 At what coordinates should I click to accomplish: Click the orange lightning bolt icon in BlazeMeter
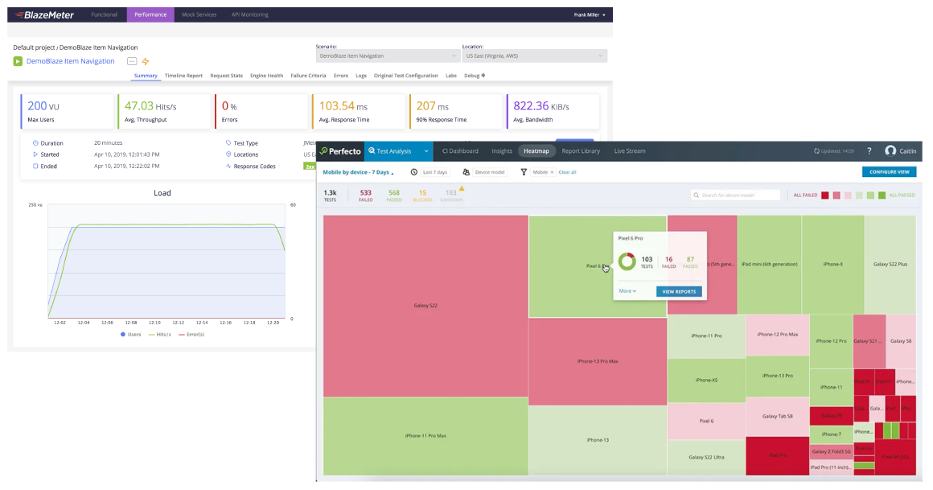coord(146,61)
